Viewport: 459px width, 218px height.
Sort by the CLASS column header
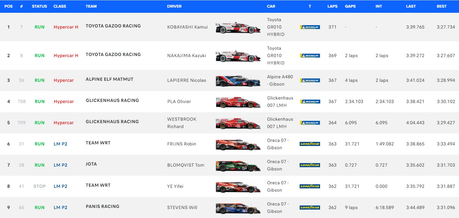[x=60, y=6]
